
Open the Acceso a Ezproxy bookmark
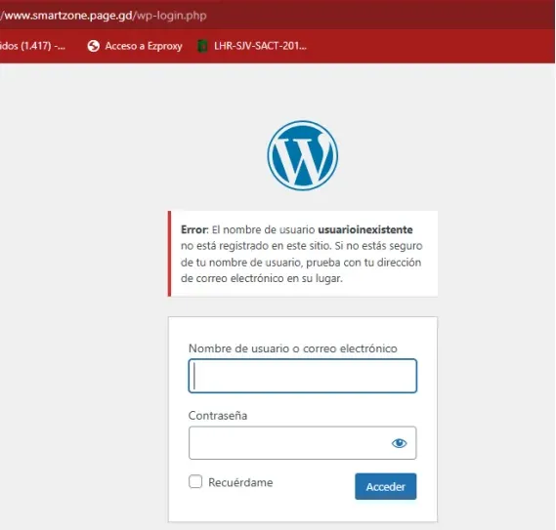tap(135, 46)
